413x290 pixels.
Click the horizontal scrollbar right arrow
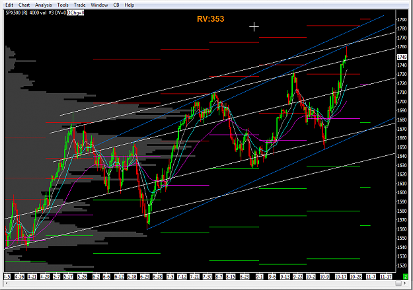pyautogui.click(x=405, y=283)
